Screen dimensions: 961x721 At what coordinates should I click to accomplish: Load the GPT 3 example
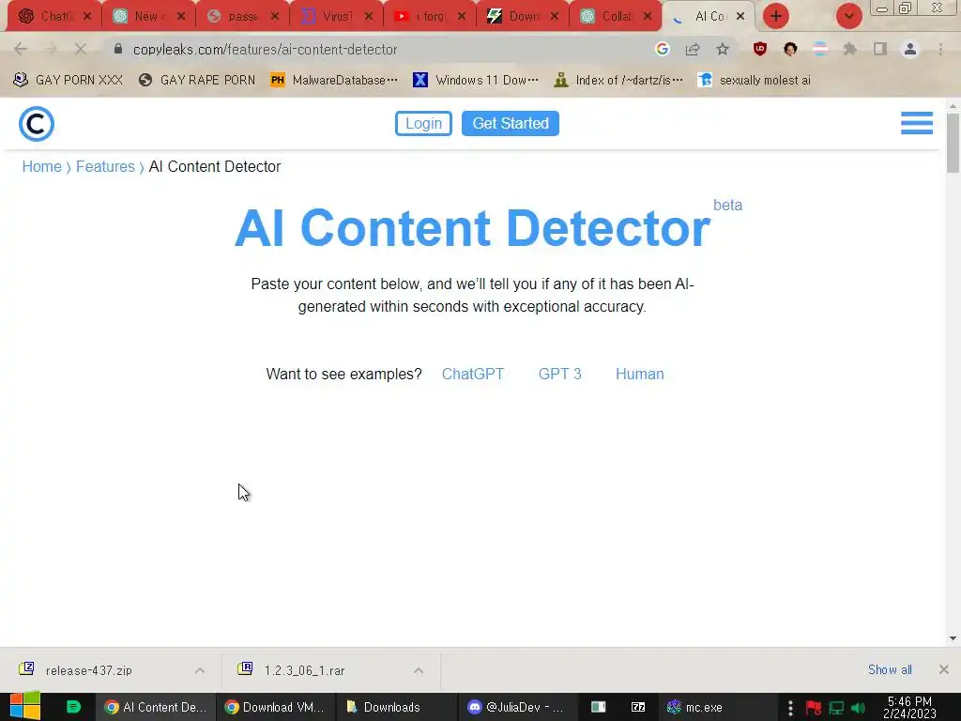click(x=559, y=374)
